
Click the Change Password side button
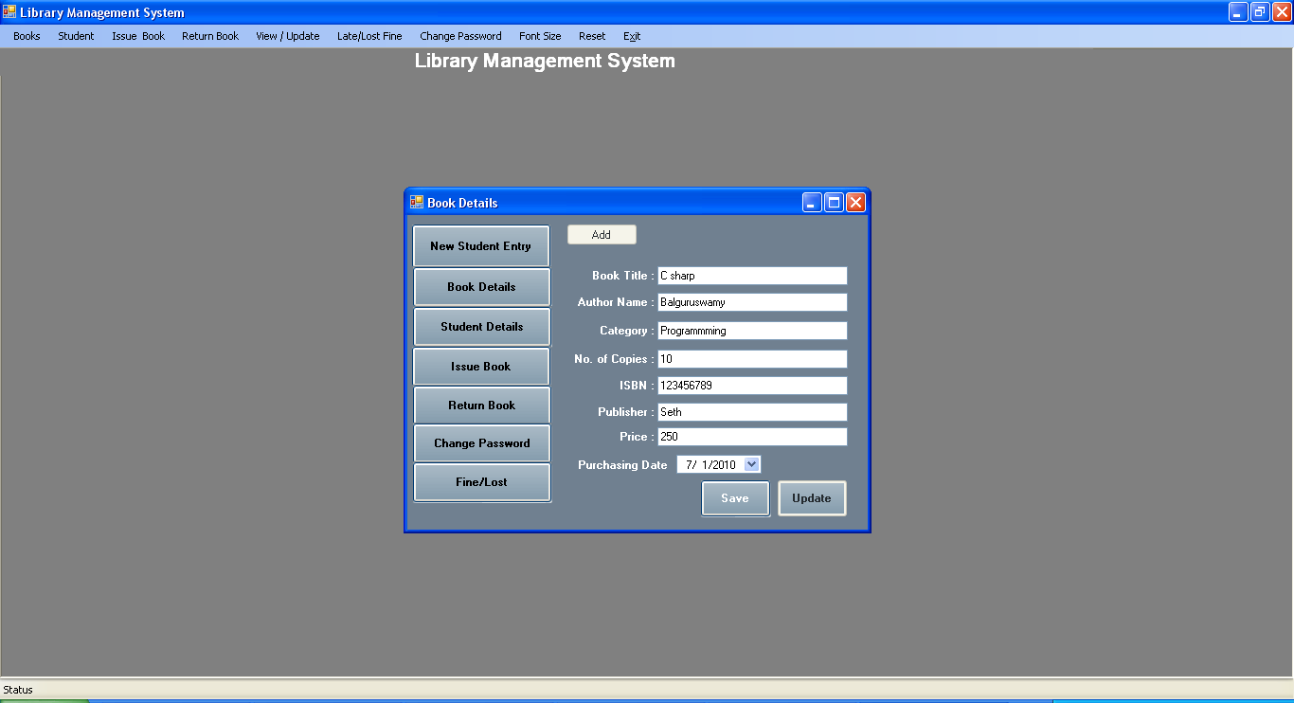pyautogui.click(x=481, y=443)
